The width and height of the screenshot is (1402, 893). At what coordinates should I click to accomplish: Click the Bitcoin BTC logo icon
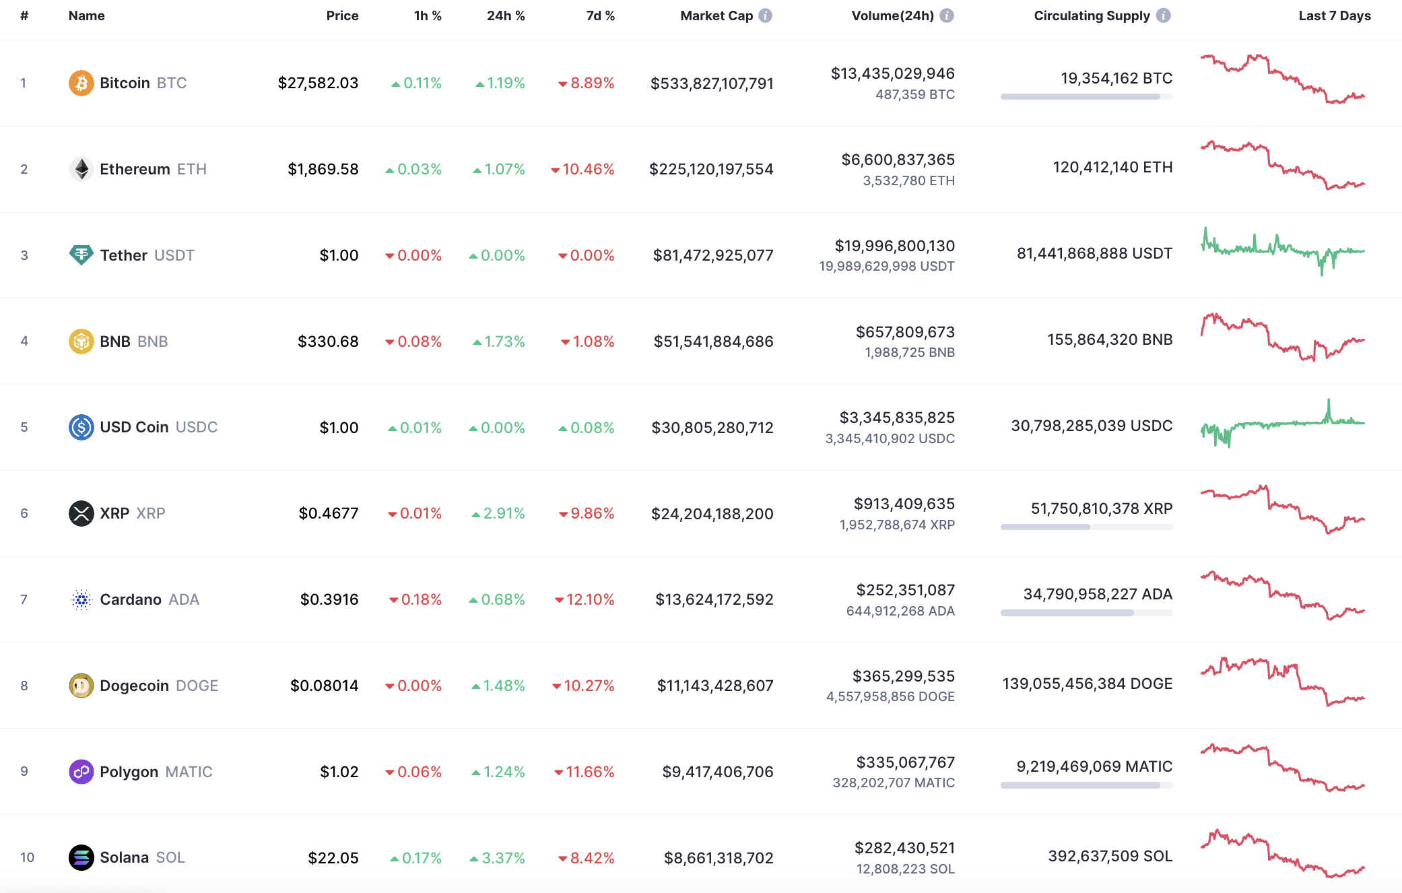click(81, 83)
